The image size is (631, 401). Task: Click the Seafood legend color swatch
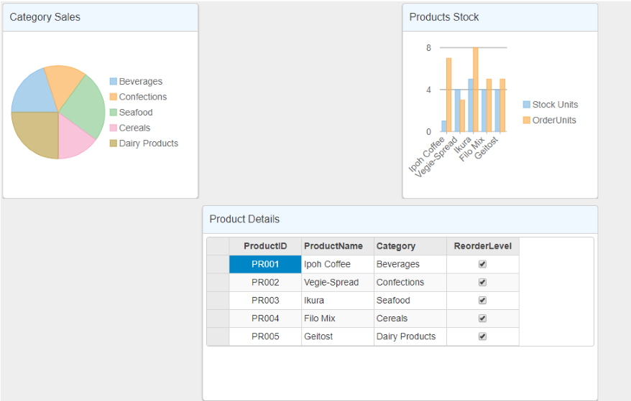pyautogui.click(x=113, y=113)
